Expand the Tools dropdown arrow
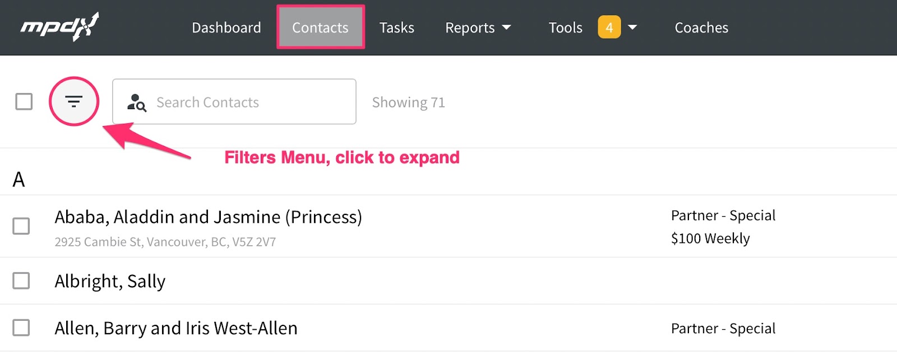Image resolution: width=897 pixels, height=364 pixels. pyautogui.click(x=632, y=27)
